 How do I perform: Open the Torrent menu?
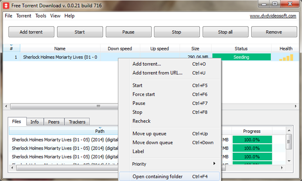(x=24, y=16)
